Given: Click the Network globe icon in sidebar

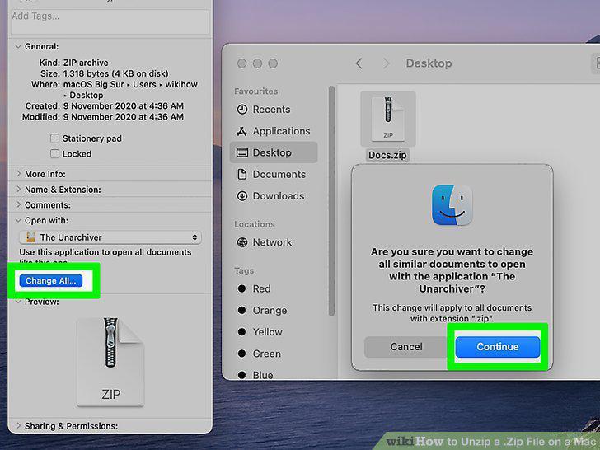Looking at the screenshot, I should coord(242,242).
